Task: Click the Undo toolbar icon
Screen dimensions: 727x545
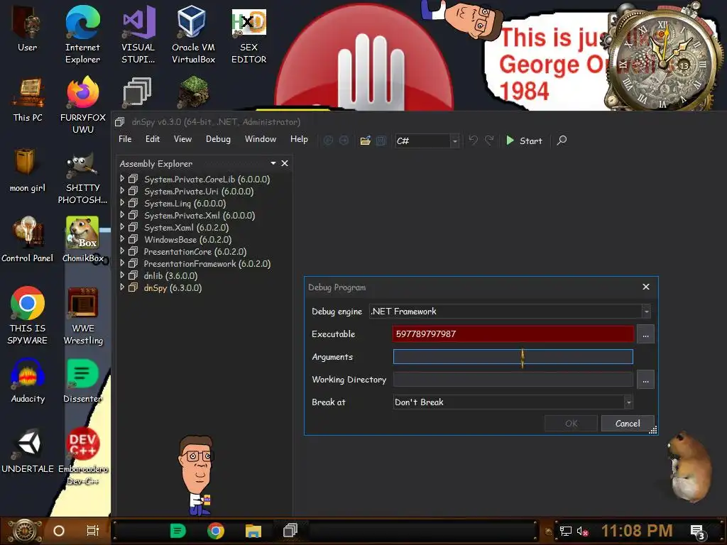Action: 473,140
